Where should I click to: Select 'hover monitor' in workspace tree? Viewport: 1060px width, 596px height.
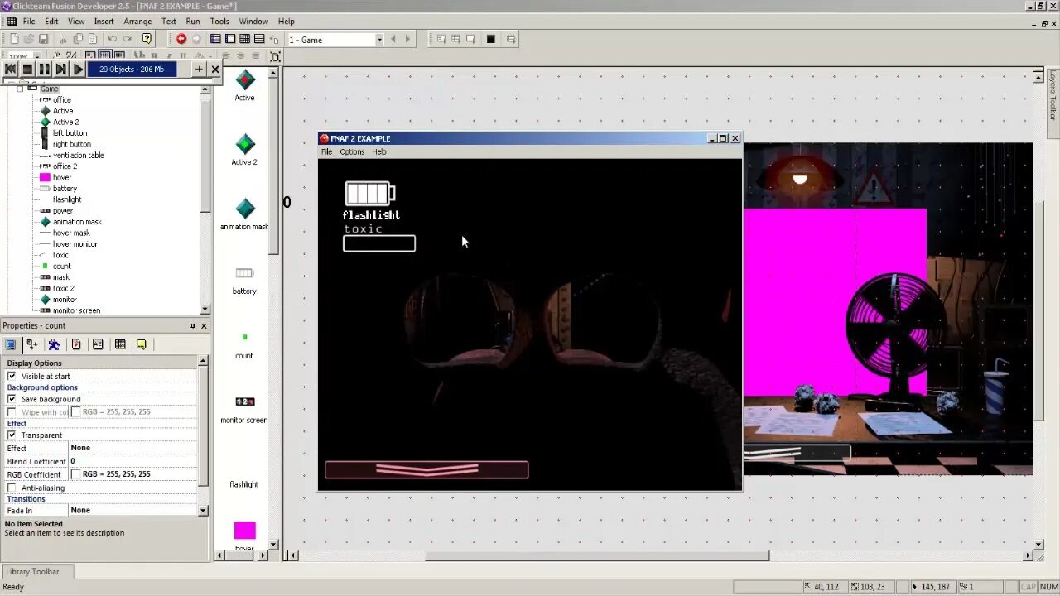click(x=75, y=244)
